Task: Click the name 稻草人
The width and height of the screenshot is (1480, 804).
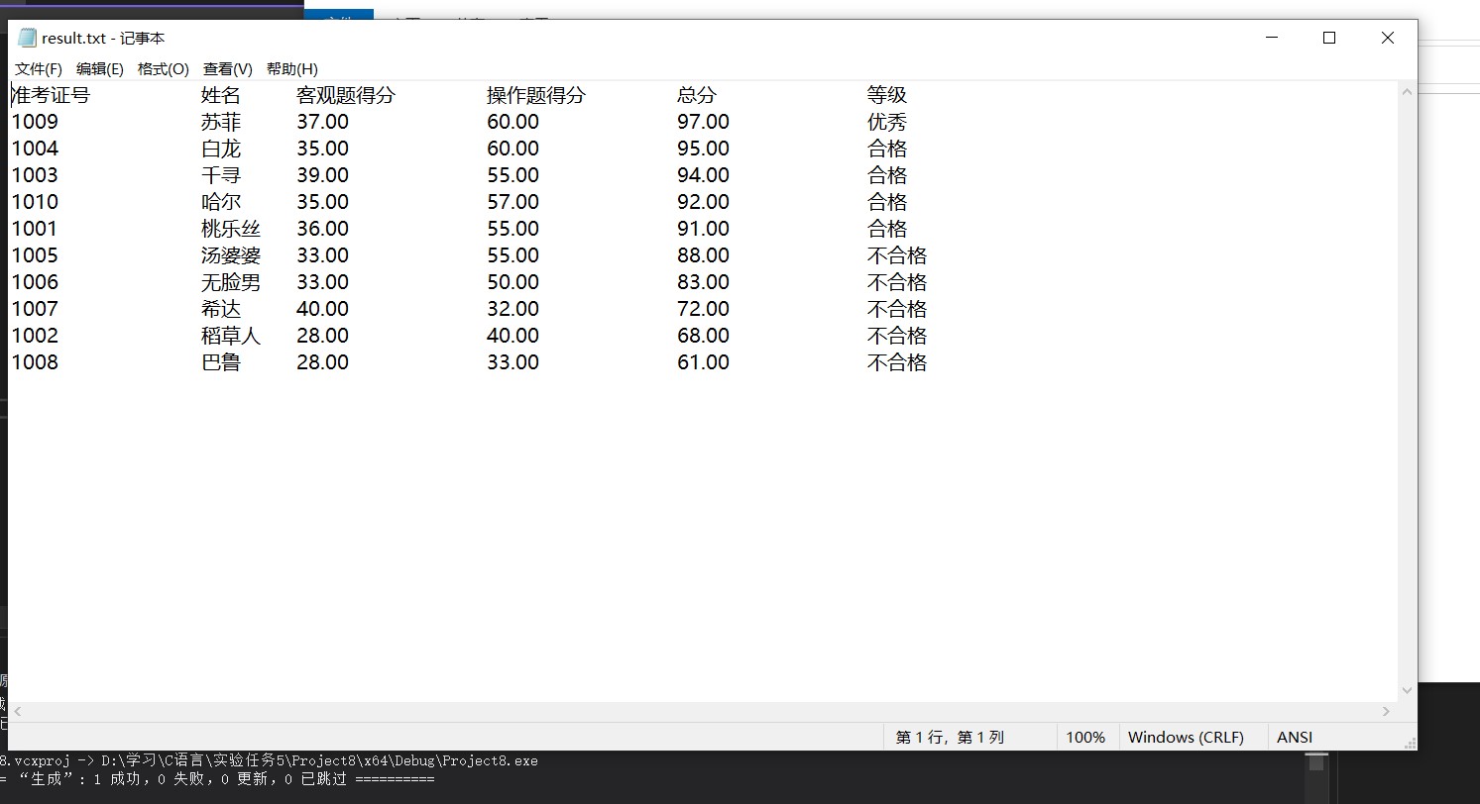Action: [x=231, y=336]
